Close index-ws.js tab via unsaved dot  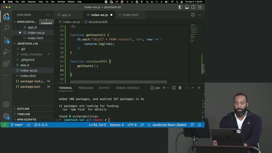111,15
